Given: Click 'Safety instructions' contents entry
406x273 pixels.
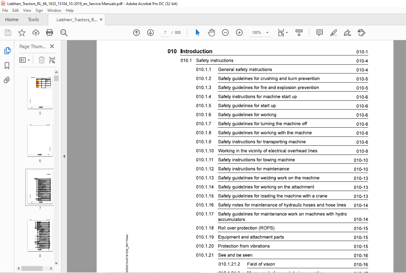Looking at the screenshot, I should (215, 60).
